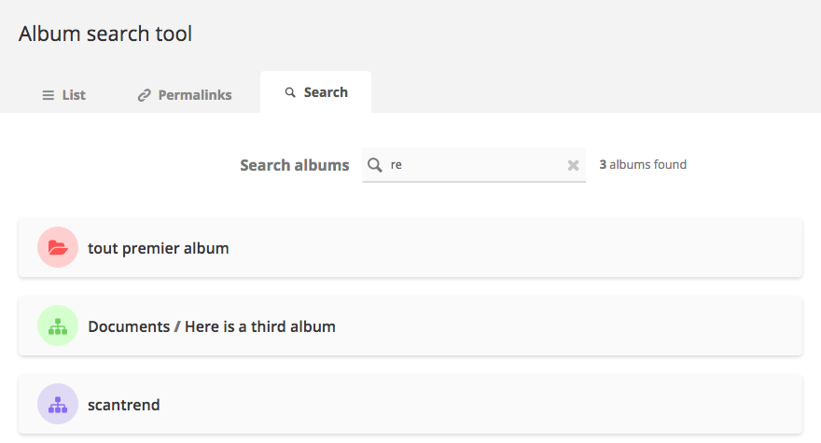This screenshot has height=443, width=821.
Task: Click the "Documents" parent album name
Action: (129, 326)
